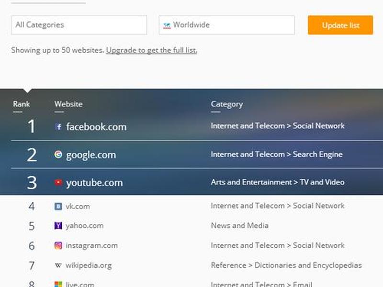Screen dimensions: 383x287
Task: Click the News and Media category
Action: click(240, 225)
